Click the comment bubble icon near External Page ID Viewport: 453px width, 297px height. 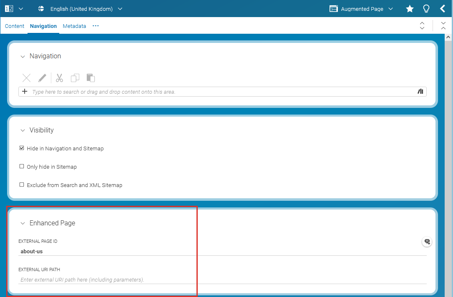(x=427, y=242)
